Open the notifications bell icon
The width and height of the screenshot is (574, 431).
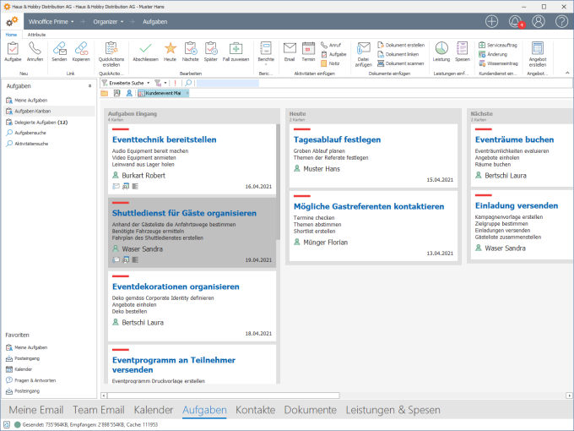[x=515, y=20]
